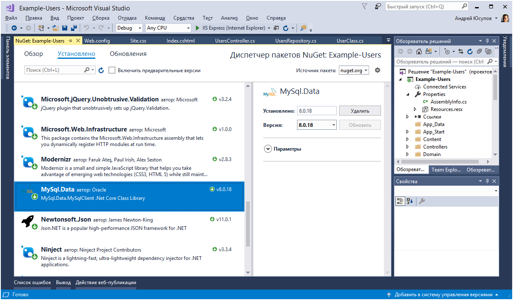
Task: Open the Версия 8.0.18 dropdown
Action: click(x=317, y=125)
